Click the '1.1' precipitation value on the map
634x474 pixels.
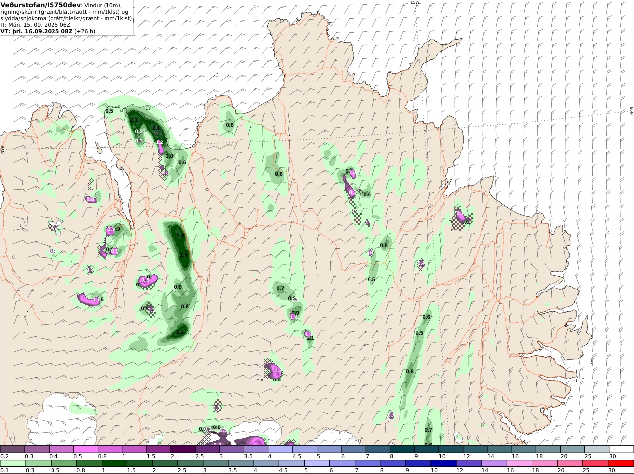pos(310,338)
